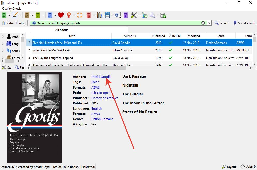Open Help via the lifebuoy icon
This screenshot has height=170, width=257.
pyautogui.click(x=80, y=15)
